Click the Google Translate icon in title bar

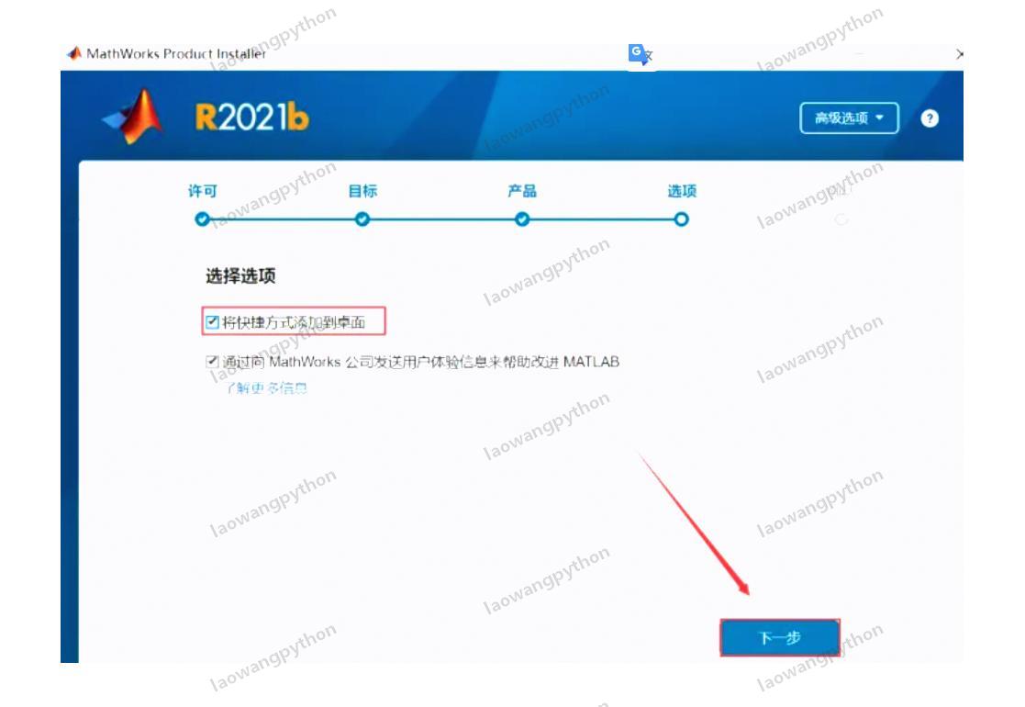(x=640, y=54)
